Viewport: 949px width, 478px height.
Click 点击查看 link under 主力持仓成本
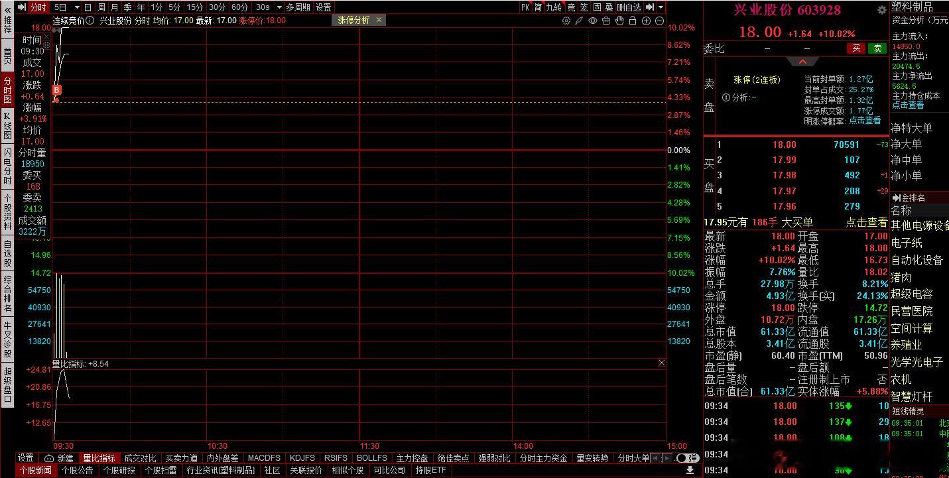[907, 105]
